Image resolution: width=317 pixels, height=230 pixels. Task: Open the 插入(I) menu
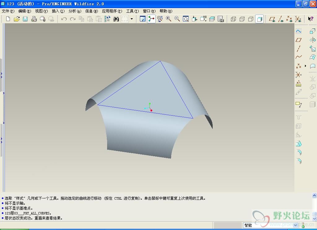tap(58, 11)
